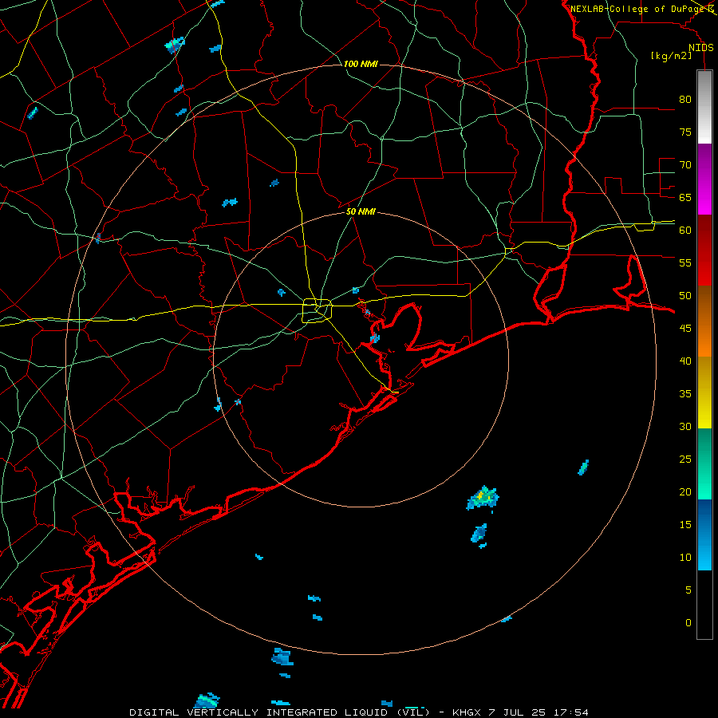Click the 75 value on the VIL scale
This screenshot has height=718, width=718.
[685, 132]
